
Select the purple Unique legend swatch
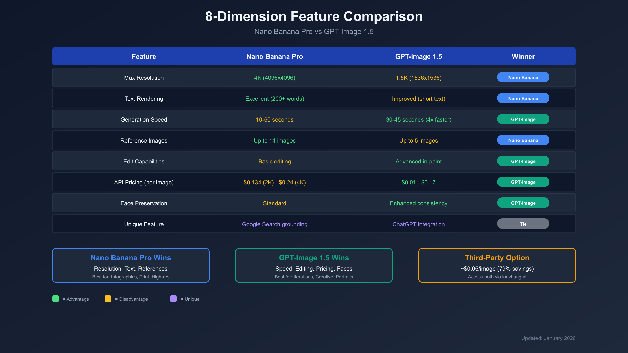(173, 299)
